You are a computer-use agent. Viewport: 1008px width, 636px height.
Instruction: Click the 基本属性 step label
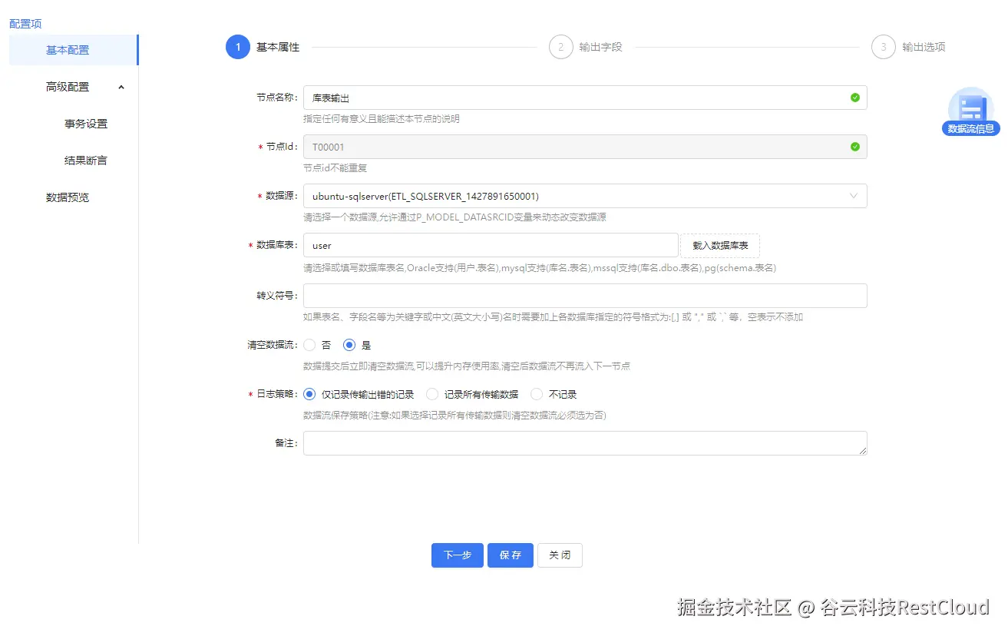click(x=278, y=47)
